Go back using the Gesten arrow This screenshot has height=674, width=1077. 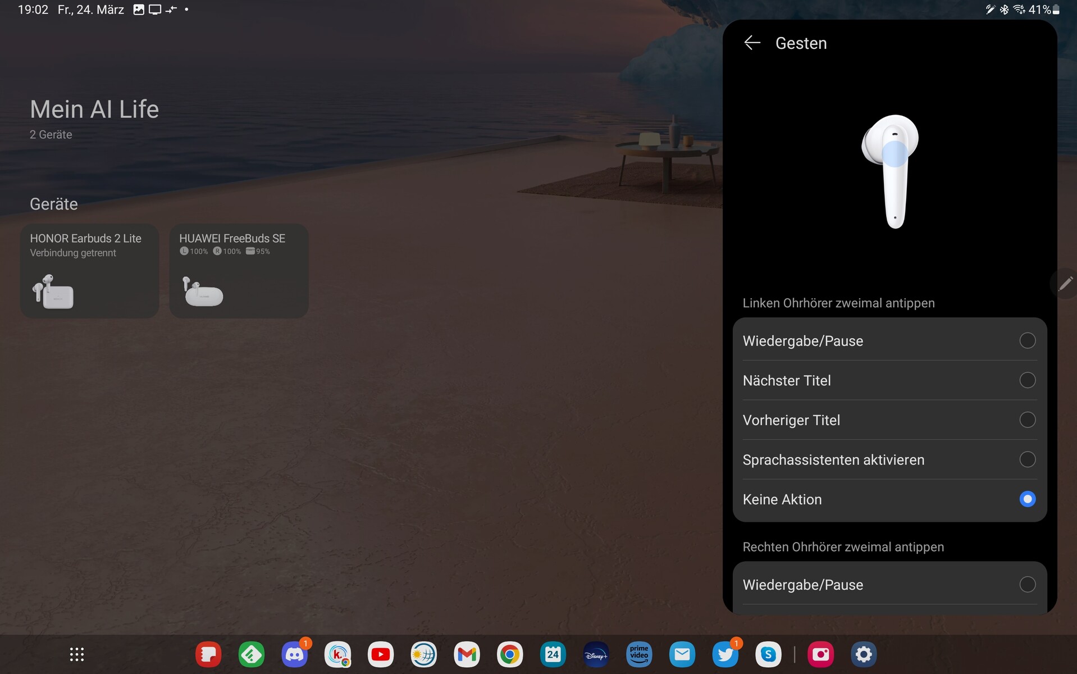[x=752, y=43]
